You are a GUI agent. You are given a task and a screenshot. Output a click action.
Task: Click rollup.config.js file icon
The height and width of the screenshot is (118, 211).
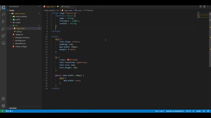[x=14, y=47]
